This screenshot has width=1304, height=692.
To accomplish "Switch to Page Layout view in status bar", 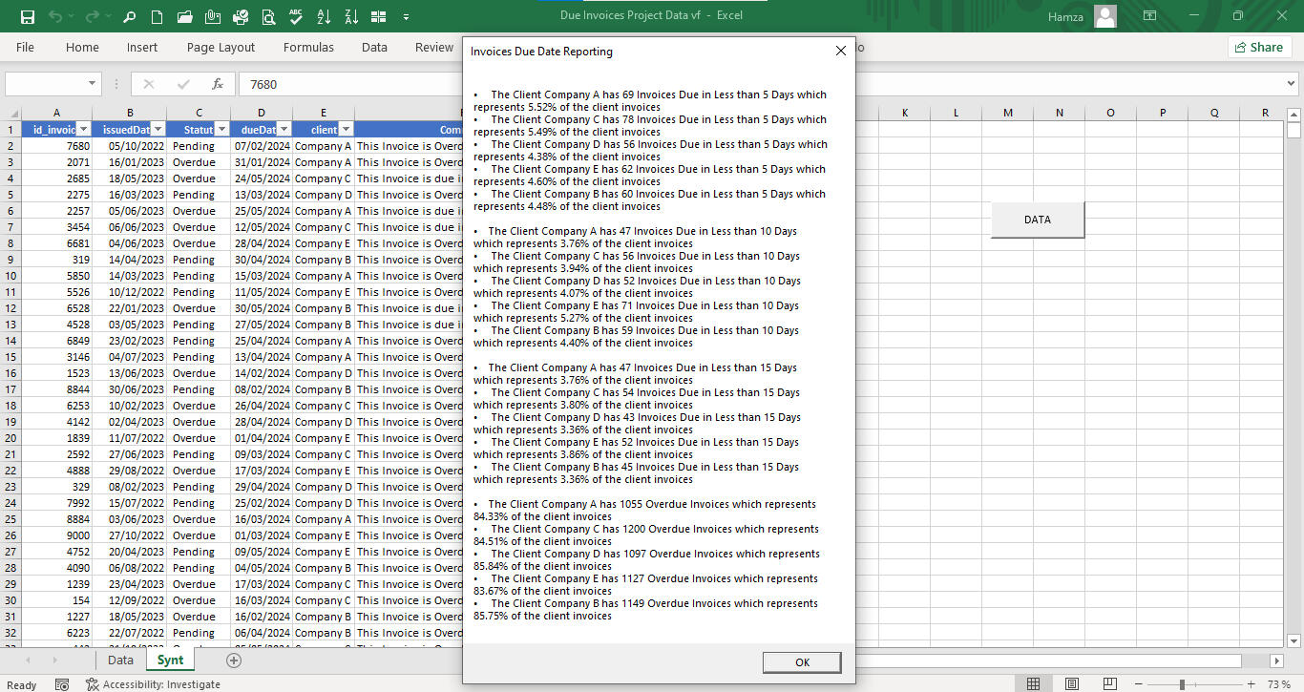I will 1071,684.
